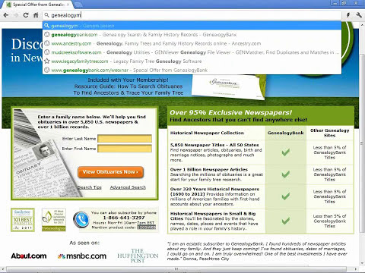Click the 'GenealogyBank' column header
The height and width of the screenshot is (273, 365).
[286, 133]
